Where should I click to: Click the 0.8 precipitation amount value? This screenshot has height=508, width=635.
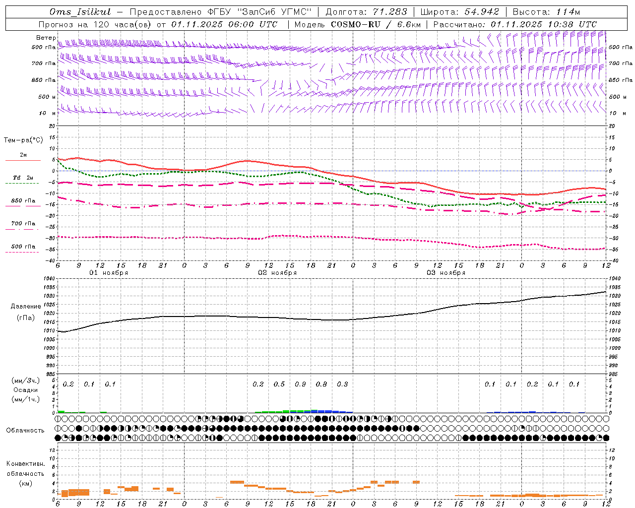(321, 384)
